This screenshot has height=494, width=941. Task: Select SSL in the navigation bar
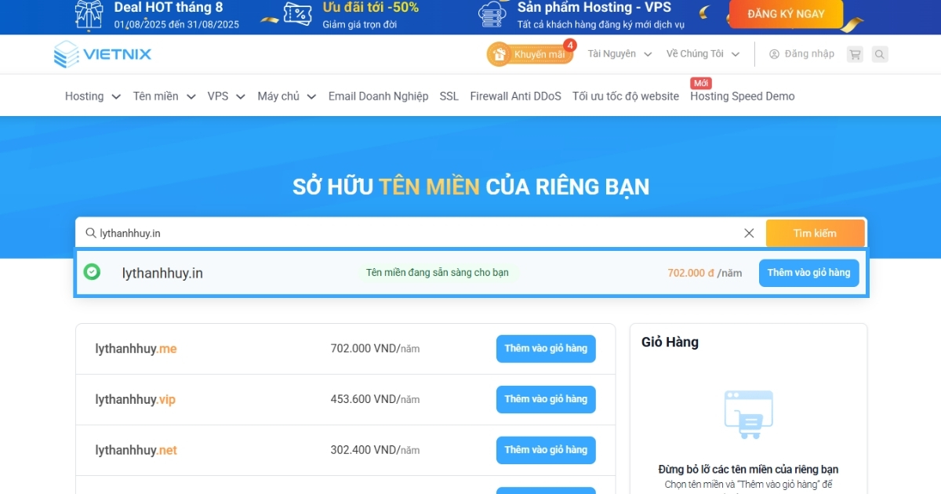449,96
